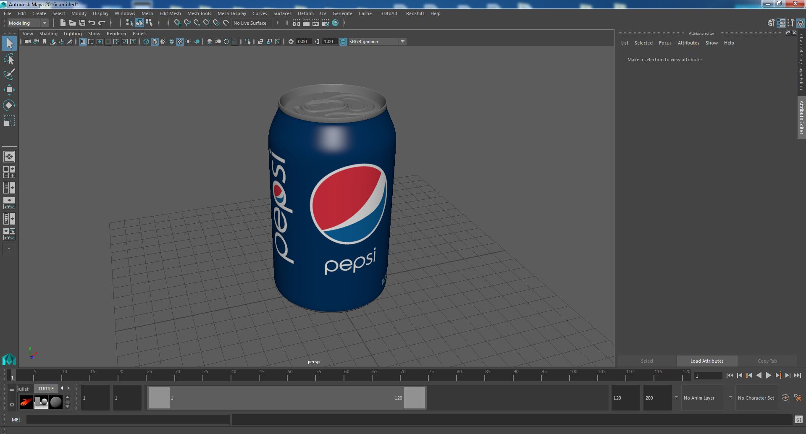806x434 pixels.
Task: Open sRGB gamma view transform dropdown
Action: click(377, 42)
